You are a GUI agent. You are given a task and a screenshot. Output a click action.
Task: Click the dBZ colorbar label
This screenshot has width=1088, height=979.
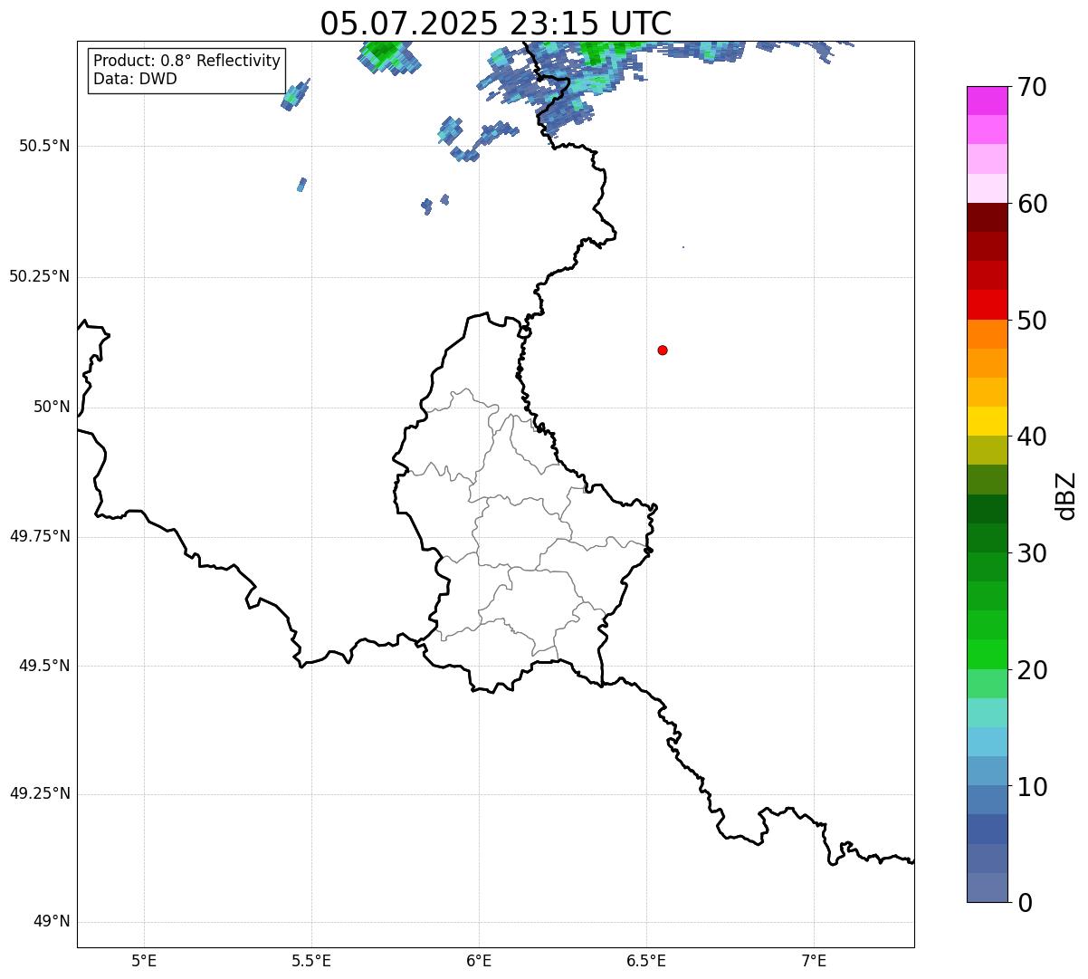[x=1066, y=494]
